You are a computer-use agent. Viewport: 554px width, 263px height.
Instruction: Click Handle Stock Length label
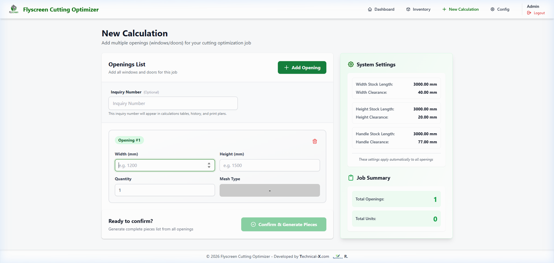point(375,134)
